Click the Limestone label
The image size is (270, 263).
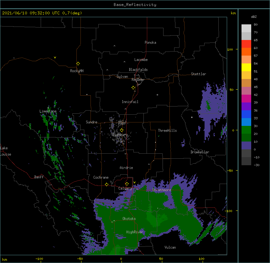pyautogui.click(x=48, y=111)
